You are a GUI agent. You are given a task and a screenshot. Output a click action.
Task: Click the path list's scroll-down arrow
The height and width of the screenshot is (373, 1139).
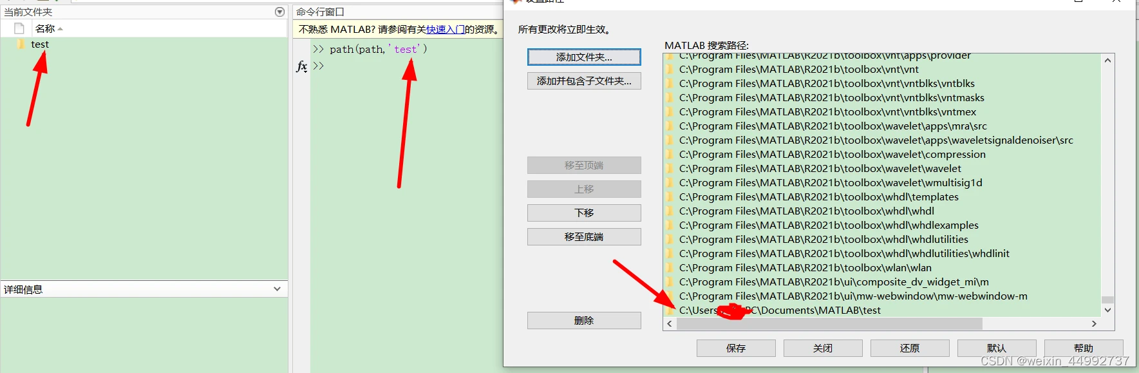1107,310
